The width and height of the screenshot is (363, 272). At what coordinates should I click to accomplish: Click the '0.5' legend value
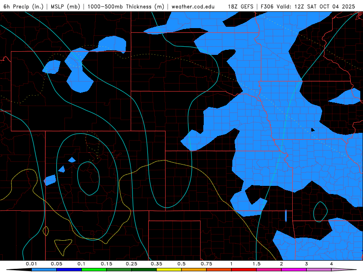[x=181, y=264]
